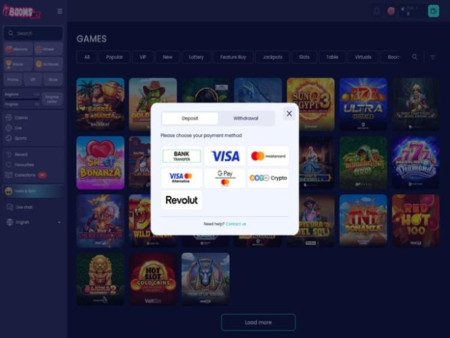Expand the English language dropdown
The image size is (450, 338).
[x=34, y=222]
